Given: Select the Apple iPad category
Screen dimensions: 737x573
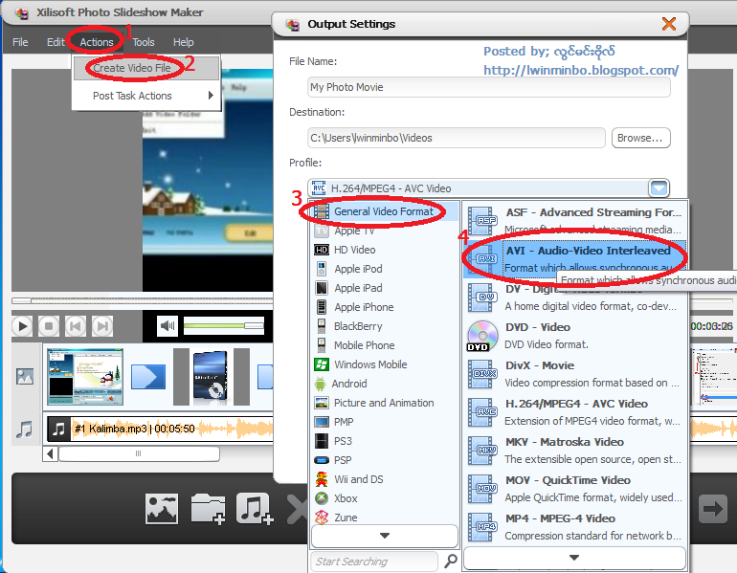Looking at the screenshot, I should [x=384, y=288].
